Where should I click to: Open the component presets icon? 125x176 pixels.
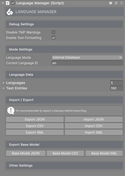click(x=116, y=3)
